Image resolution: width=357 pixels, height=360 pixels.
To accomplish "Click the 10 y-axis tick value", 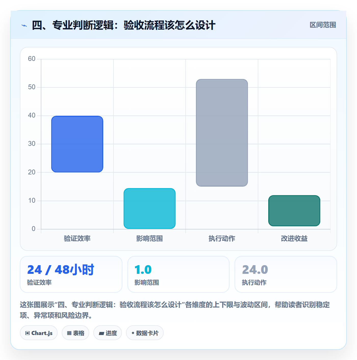I will [x=32, y=201].
